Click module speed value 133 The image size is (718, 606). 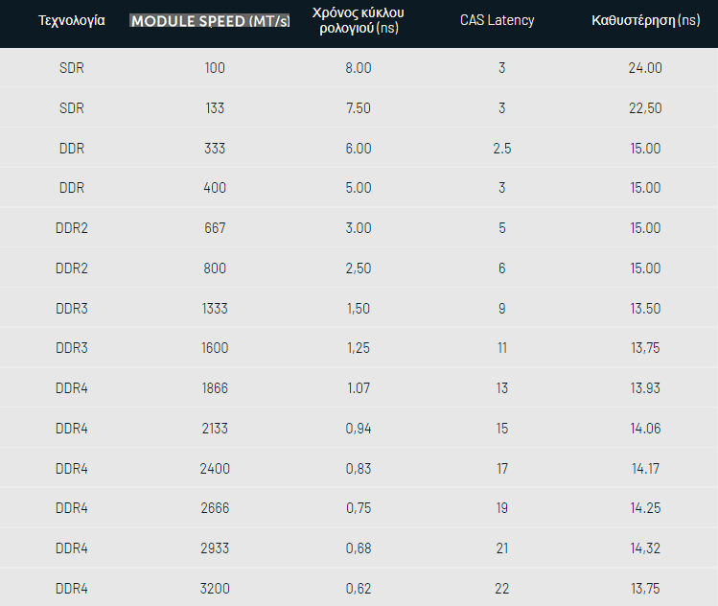tap(215, 108)
